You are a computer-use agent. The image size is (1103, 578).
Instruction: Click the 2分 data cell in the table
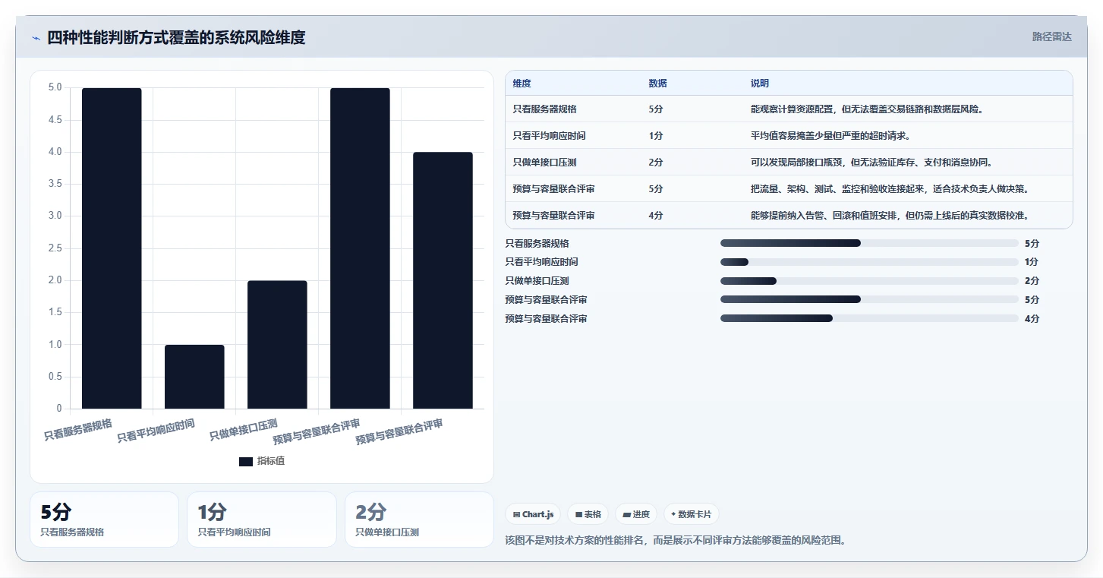point(656,163)
